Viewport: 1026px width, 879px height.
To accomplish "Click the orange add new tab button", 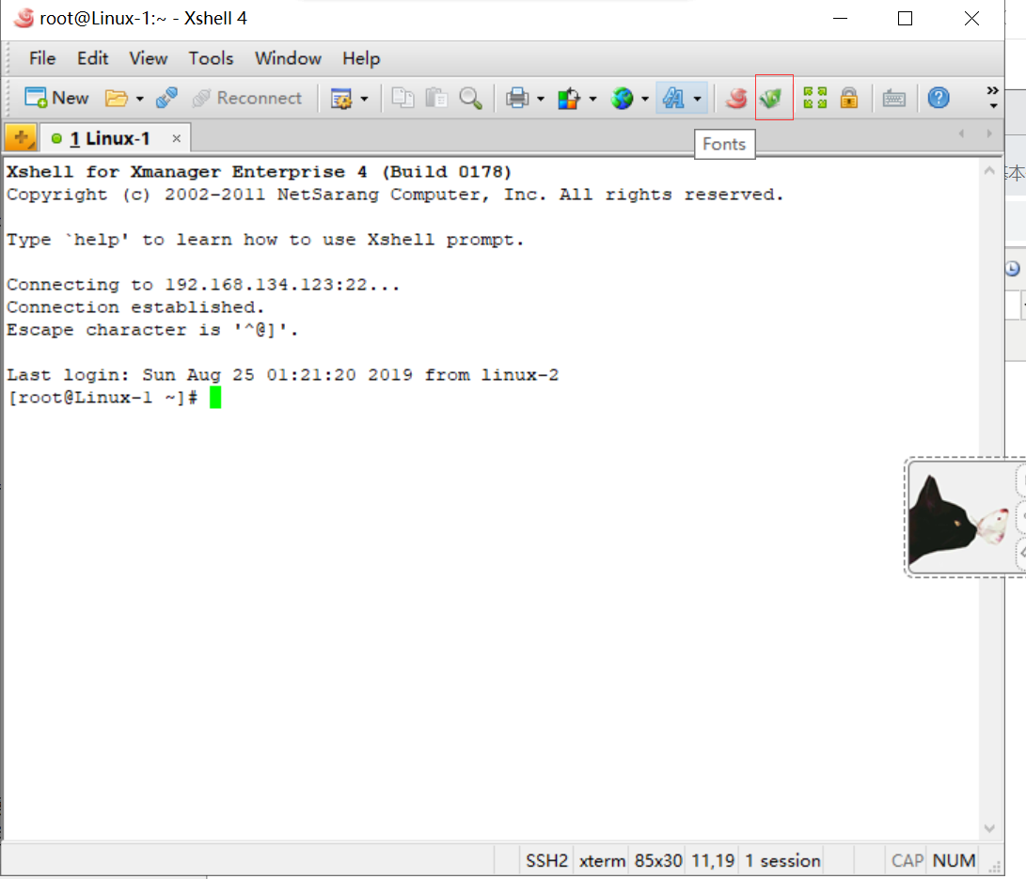I will pos(22,138).
